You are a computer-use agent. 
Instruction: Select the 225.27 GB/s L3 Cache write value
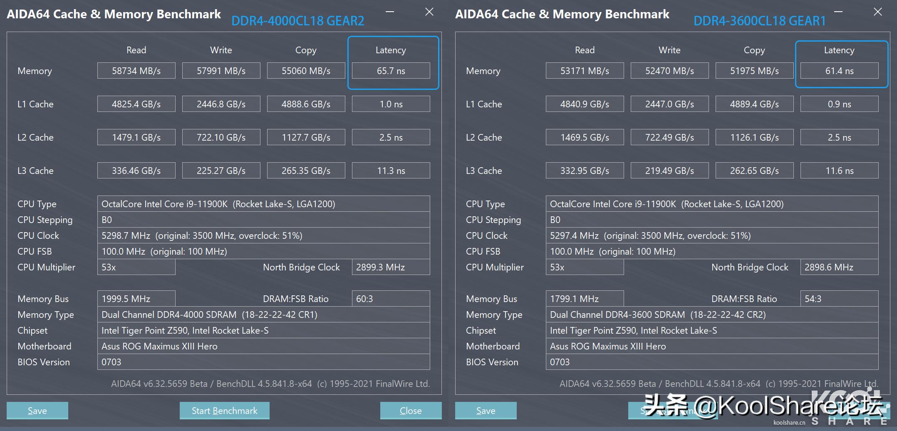[x=221, y=171]
